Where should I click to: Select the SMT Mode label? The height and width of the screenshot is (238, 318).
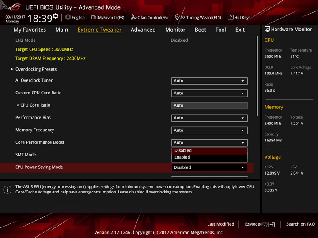click(26, 155)
